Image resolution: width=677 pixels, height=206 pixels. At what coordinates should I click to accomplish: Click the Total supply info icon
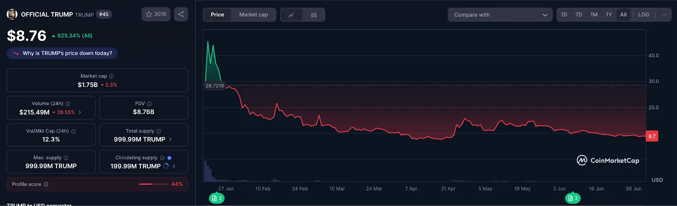(x=159, y=131)
